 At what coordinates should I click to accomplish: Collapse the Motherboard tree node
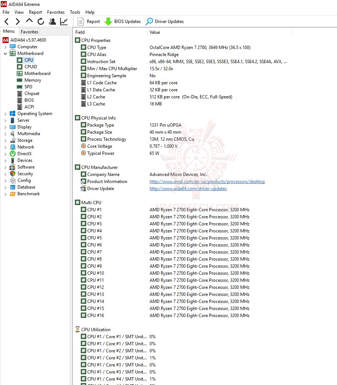(5, 53)
